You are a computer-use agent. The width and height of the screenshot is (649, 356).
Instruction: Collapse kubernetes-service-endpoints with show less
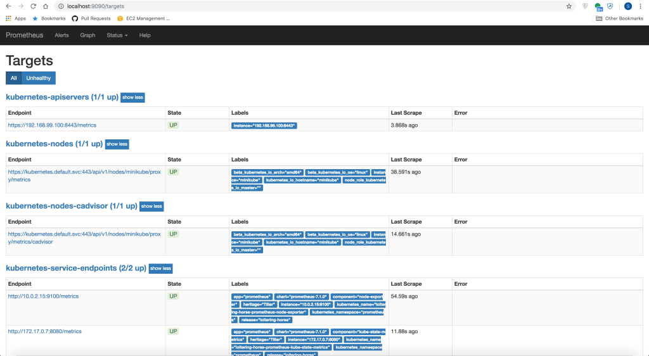pos(160,269)
